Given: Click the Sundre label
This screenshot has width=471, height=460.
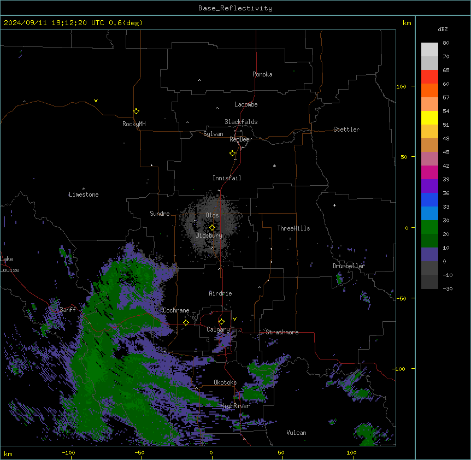Looking at the screenshot, I should 160,214.
